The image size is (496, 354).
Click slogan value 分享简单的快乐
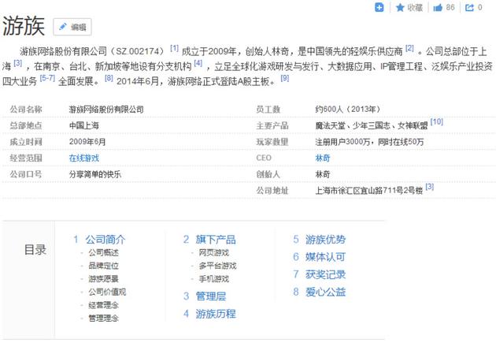tap(95, 174)
